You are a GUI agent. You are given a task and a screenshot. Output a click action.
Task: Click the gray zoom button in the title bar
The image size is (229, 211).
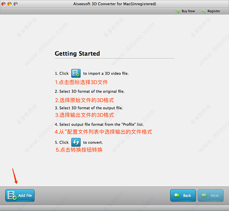[x=16, y=4]
